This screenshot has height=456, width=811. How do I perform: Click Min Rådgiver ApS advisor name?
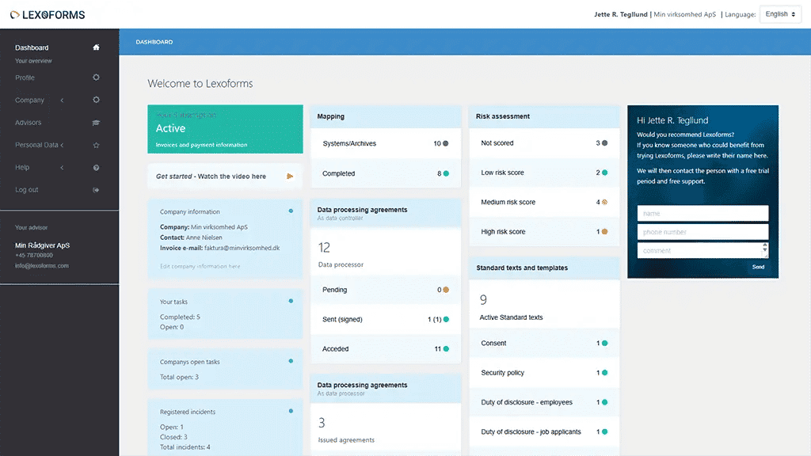click(43, 245)
